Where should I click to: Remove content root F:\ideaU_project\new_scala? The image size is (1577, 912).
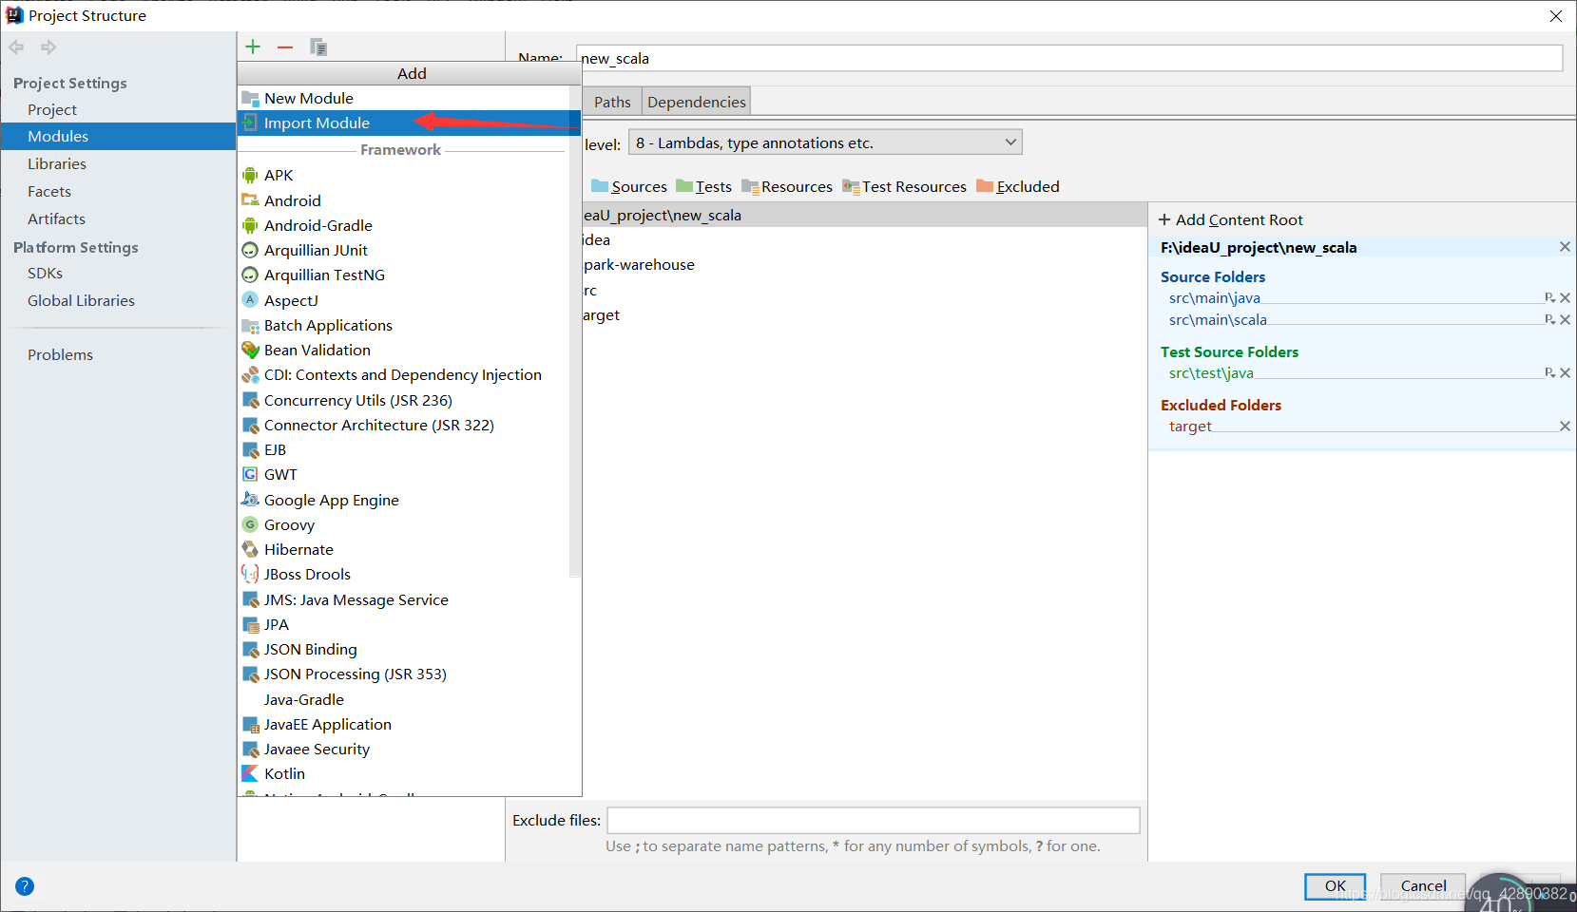coord(1565,247)
